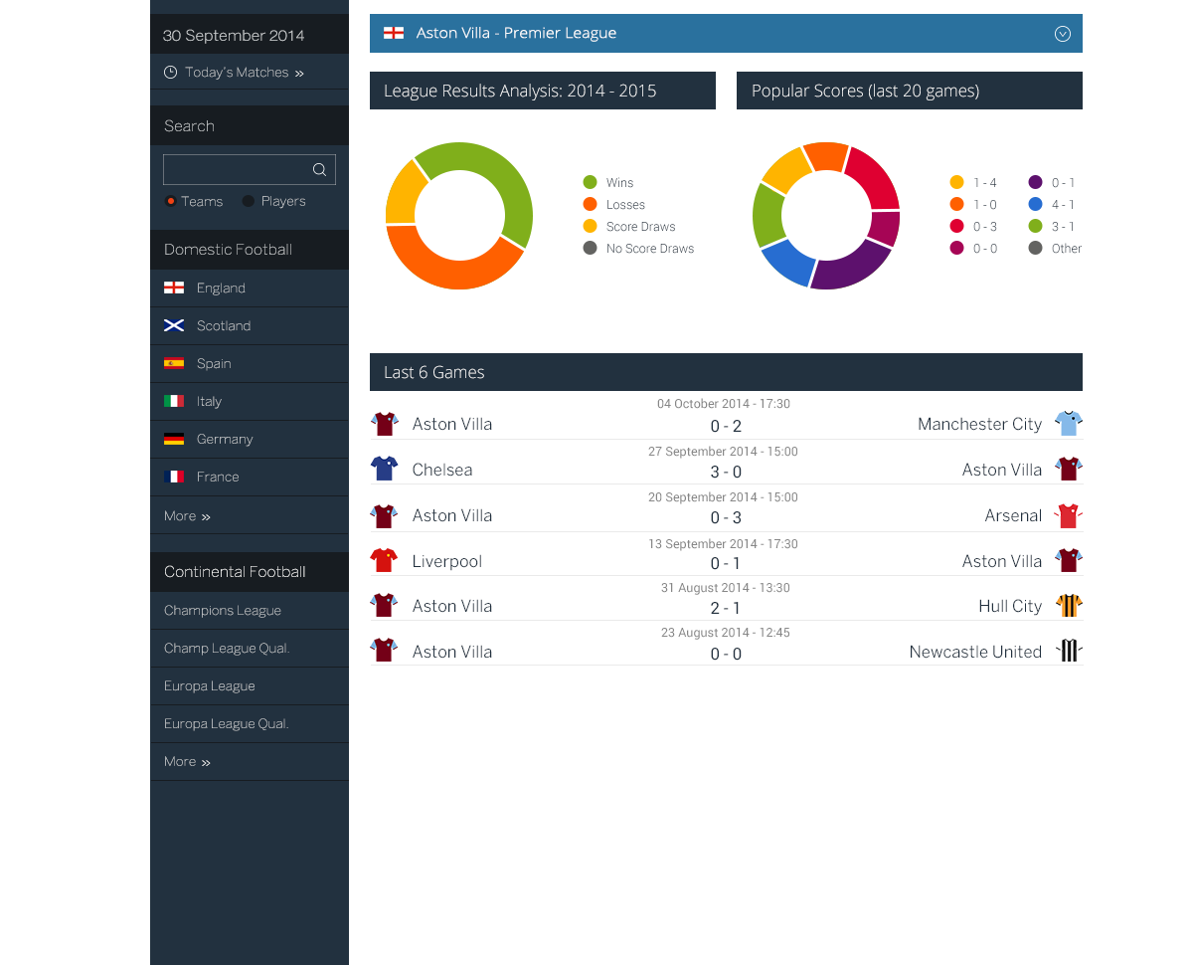Click the 3 - 0 score

point(726,473)
